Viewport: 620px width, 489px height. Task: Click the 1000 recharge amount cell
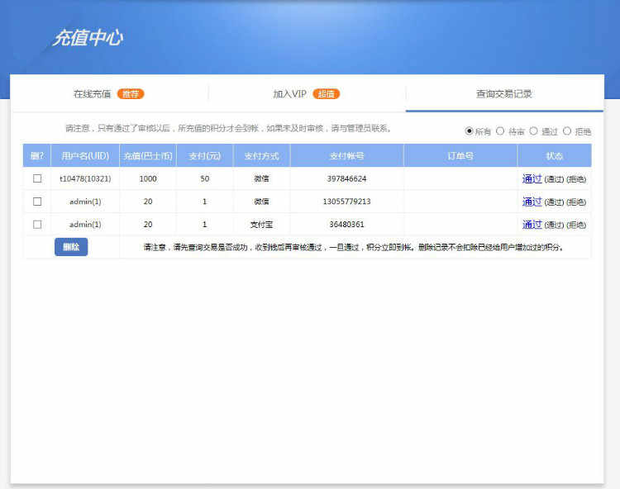(x=148, y=178)
